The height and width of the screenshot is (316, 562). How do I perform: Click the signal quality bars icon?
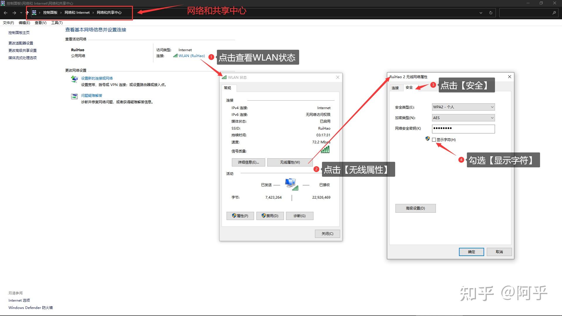325,150
